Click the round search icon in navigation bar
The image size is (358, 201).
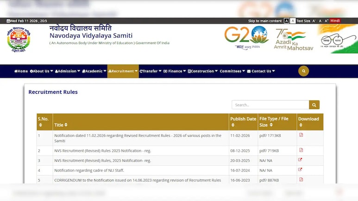click(303, 71)
